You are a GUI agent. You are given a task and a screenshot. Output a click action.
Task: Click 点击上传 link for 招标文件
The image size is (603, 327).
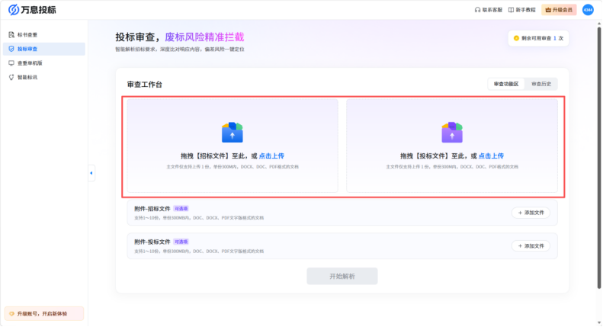(271, 155)
